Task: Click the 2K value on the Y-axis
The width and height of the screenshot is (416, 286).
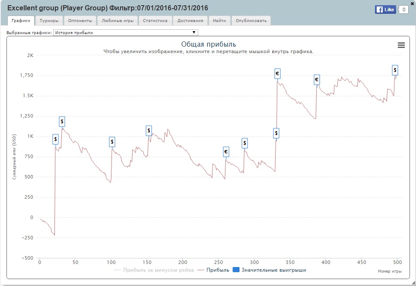Action: (x=30, y=55)
